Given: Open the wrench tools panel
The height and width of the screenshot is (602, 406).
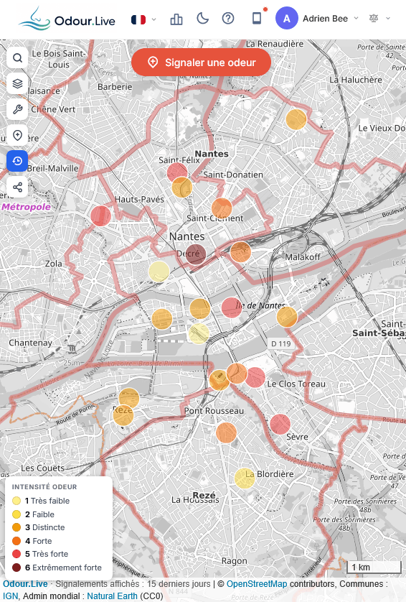Looking at the screenshot, I should [x=17, y=109].
